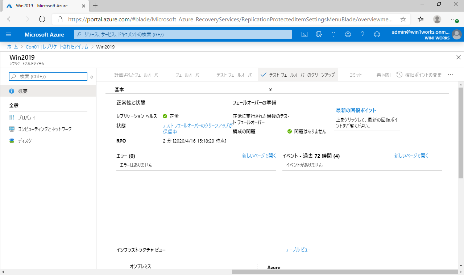
Task: Open more commands ellipsis in the toolbar
Action: (x=451, y=75)
